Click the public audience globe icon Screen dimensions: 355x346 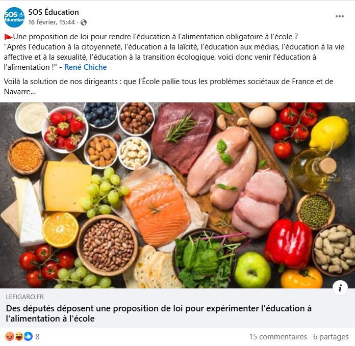click(x=84, y=22)
